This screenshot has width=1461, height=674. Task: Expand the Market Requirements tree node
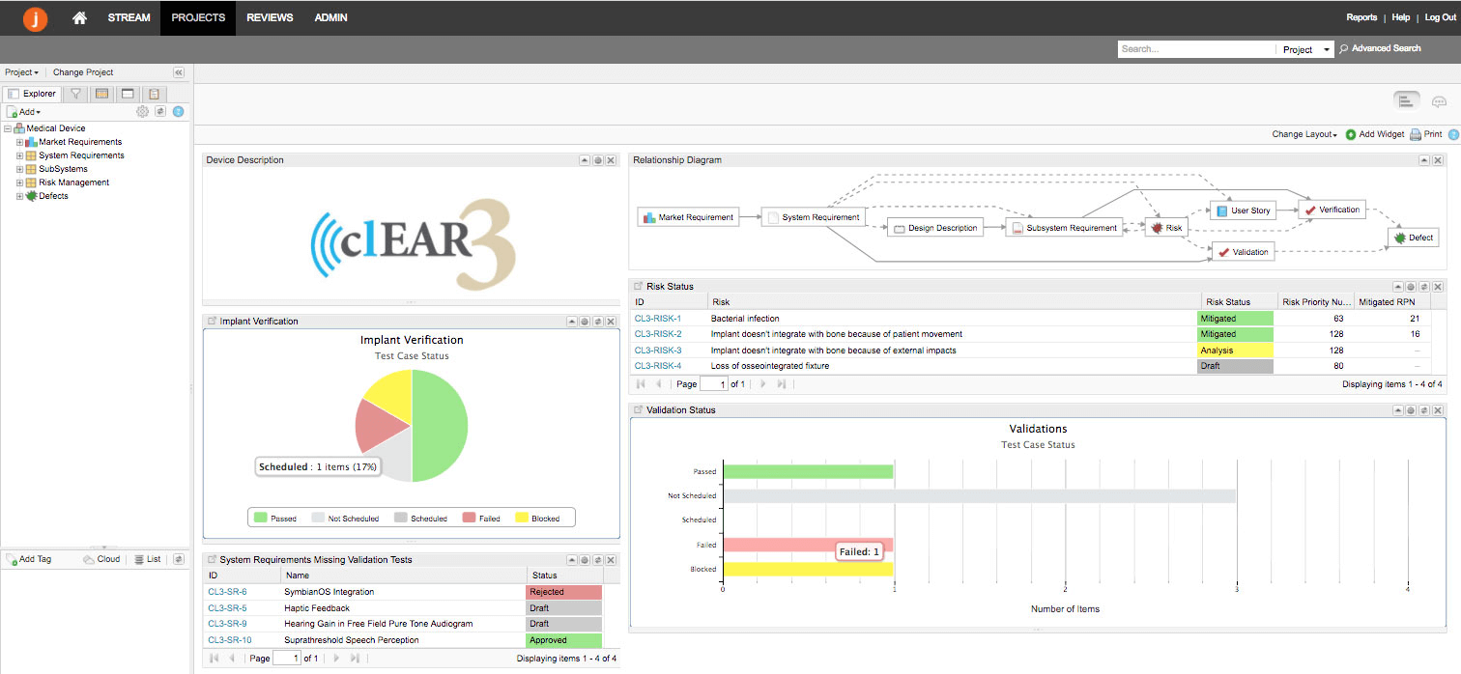(x=19, y=142)
